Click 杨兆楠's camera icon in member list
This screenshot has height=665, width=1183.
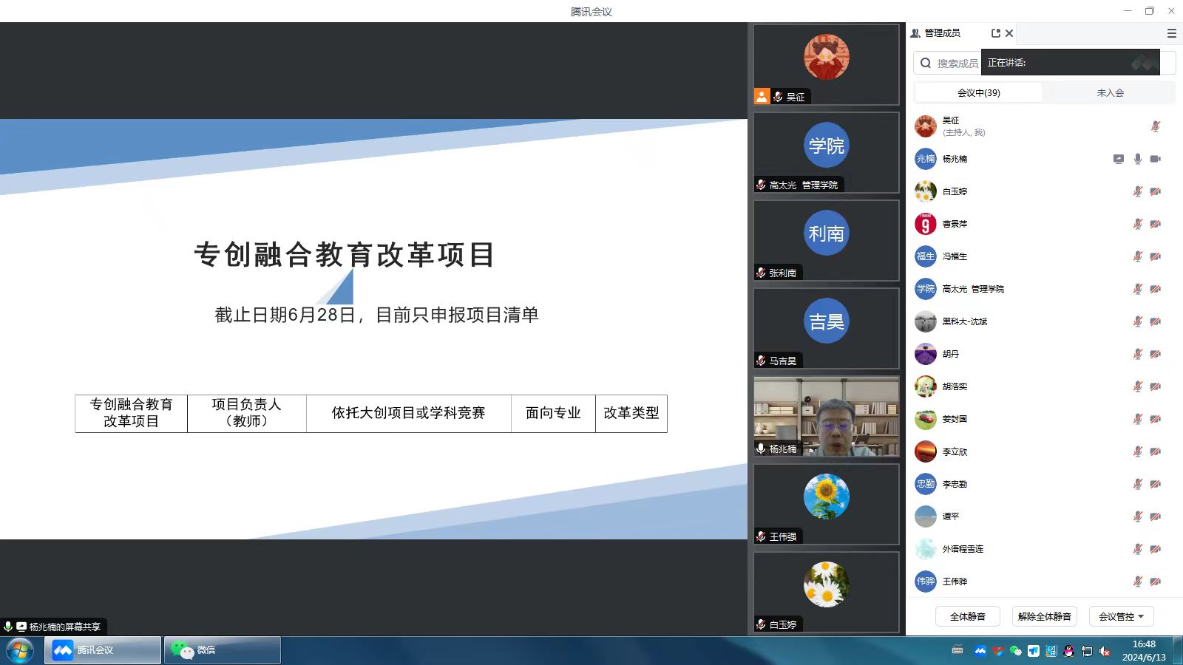click(1155, 159)
